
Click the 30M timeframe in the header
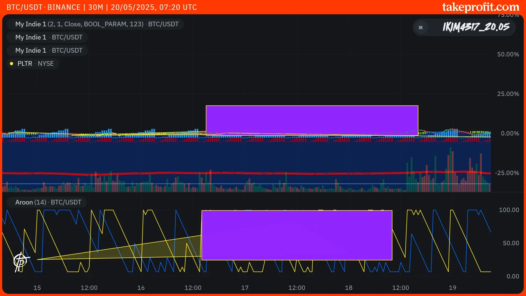(95, 7)
